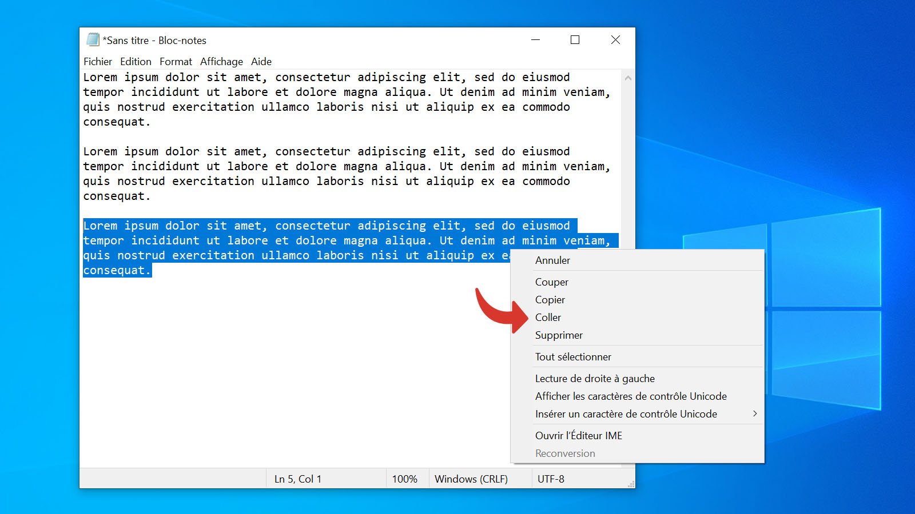Screen dimensions: 915x514
Task: Click UTF-8 encoding in the status bar
Action: pyautogui.click(x=551, y=479)
